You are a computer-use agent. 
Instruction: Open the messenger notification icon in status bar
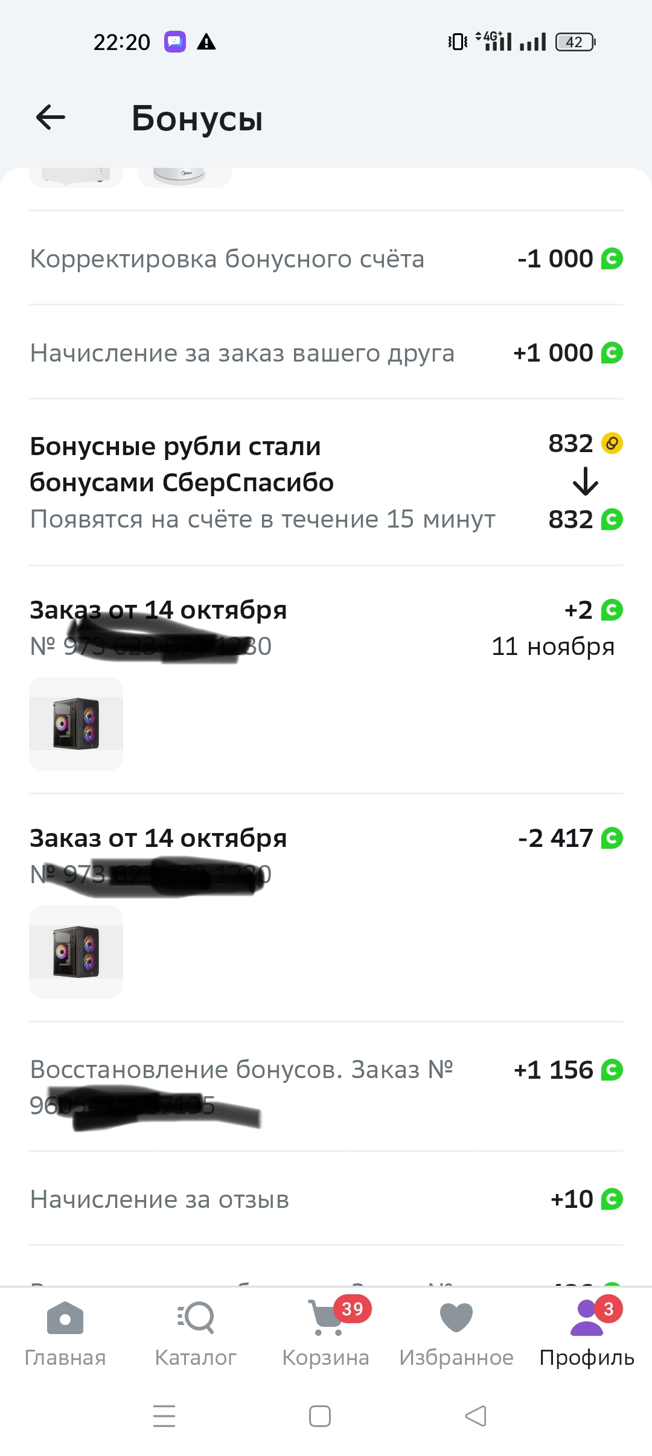point(175,42)
